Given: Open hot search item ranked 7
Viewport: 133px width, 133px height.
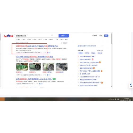Looking at the screenshot, I should click(90, 77).
